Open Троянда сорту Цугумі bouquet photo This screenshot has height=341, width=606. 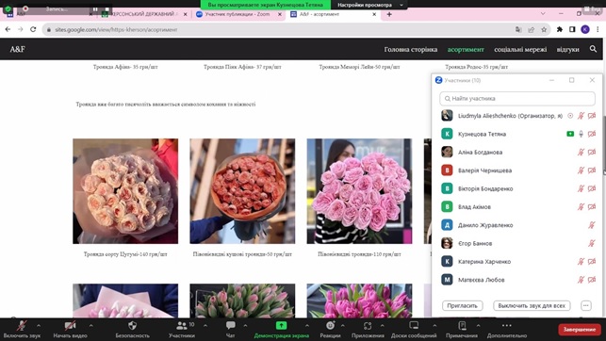tap(125, 191)
